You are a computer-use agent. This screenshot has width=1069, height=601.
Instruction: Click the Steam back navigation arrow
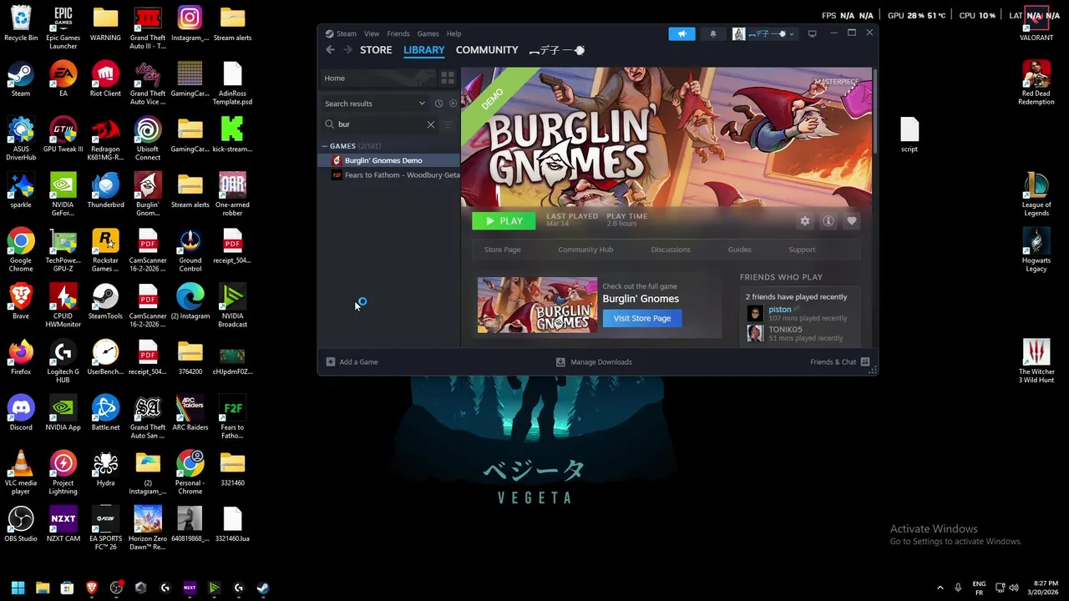[330, 50]
